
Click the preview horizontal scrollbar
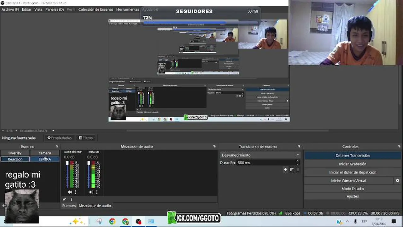pyautogui.click(x=227, y=131)
